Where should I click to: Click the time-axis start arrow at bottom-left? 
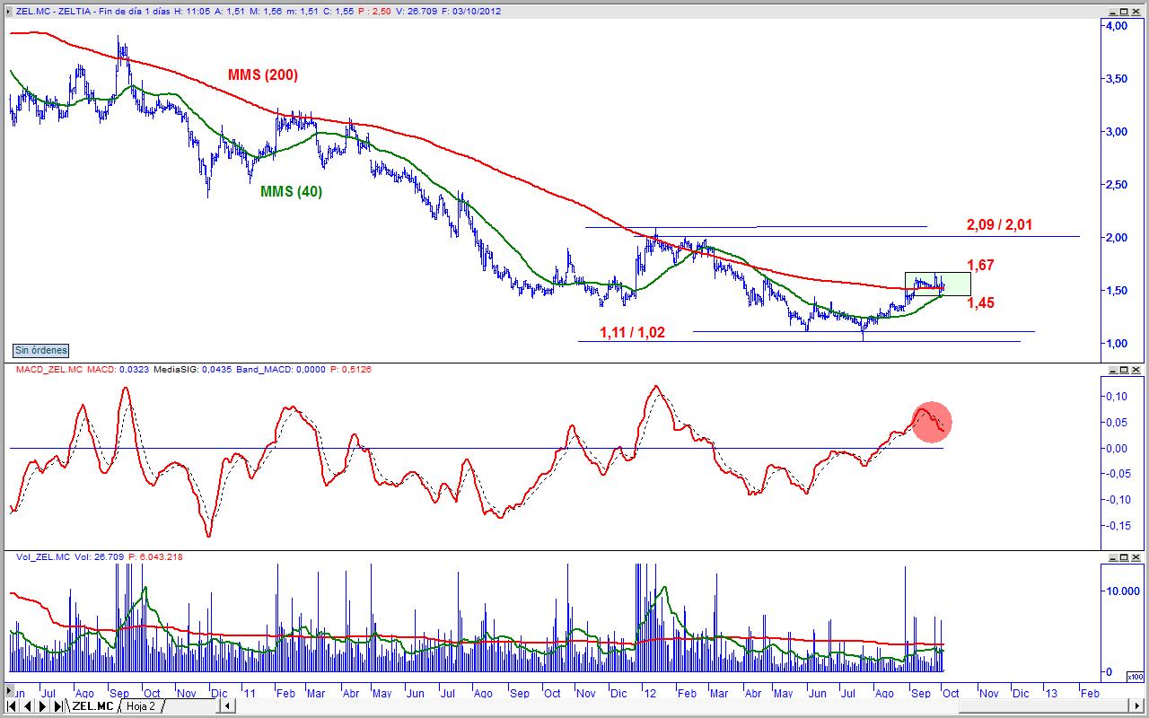coord(9,690)
